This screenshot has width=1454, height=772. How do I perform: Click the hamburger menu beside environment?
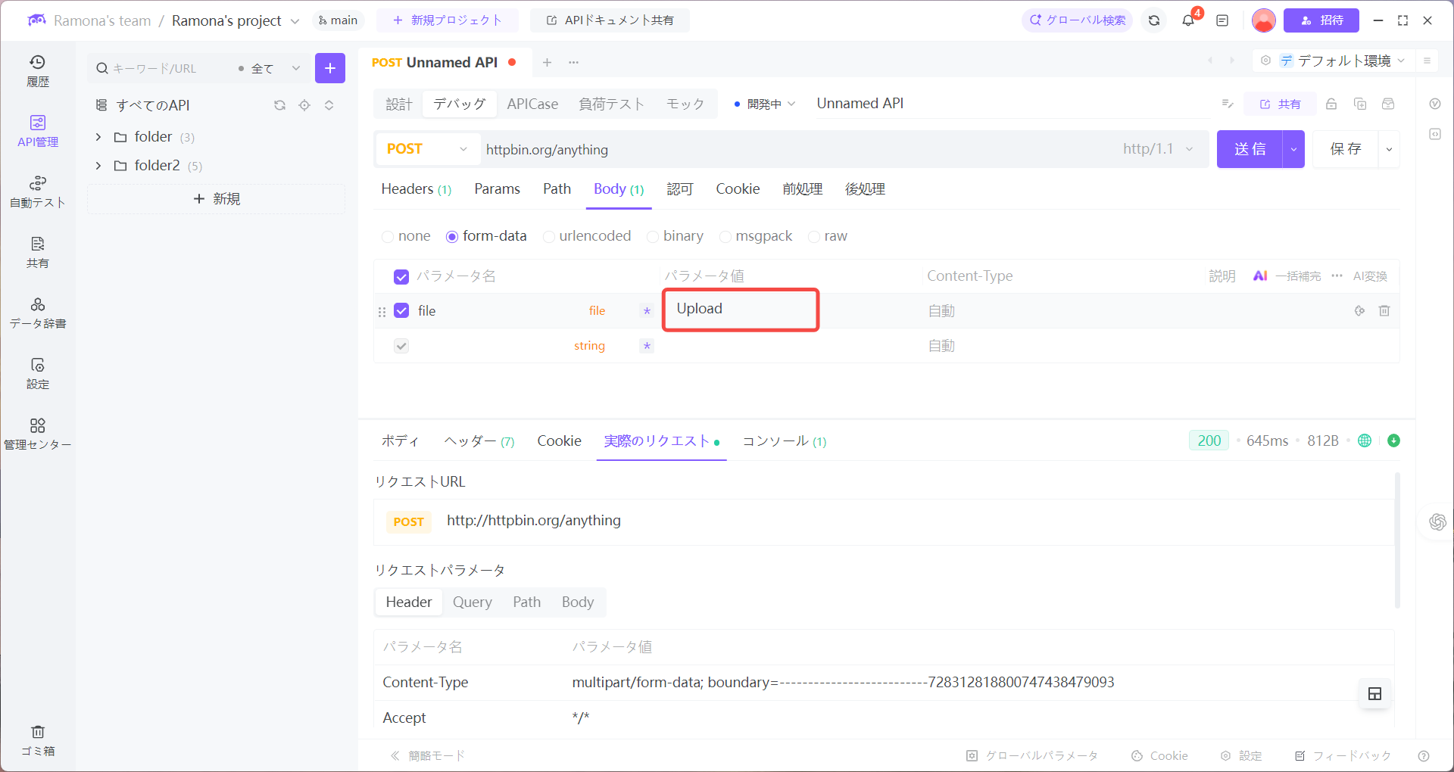[1427, 61]
